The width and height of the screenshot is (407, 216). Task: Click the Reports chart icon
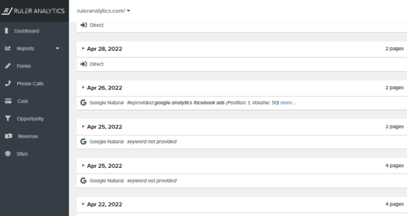pyautogui.click(x=7, y=49)
